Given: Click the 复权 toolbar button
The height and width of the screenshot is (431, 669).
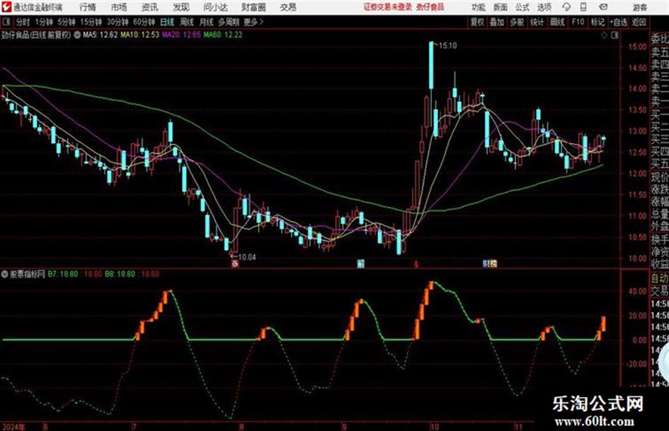Looking at the screenshot, I should pos(477,22).
